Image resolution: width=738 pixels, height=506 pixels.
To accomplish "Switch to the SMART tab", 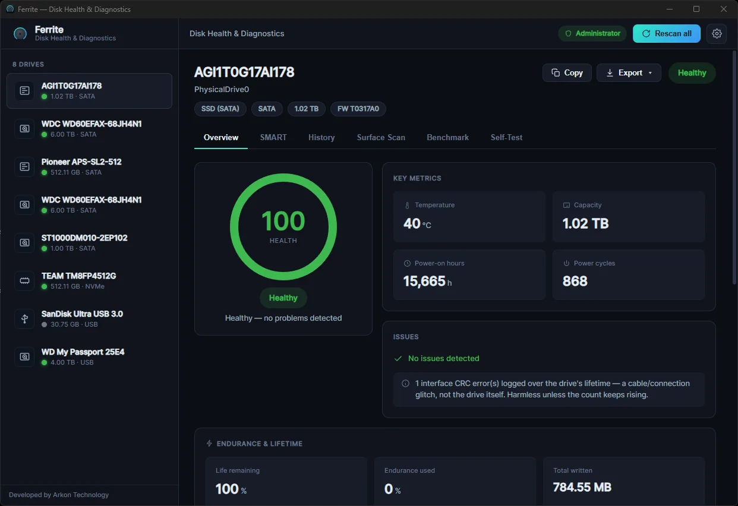I will (273, 137).
